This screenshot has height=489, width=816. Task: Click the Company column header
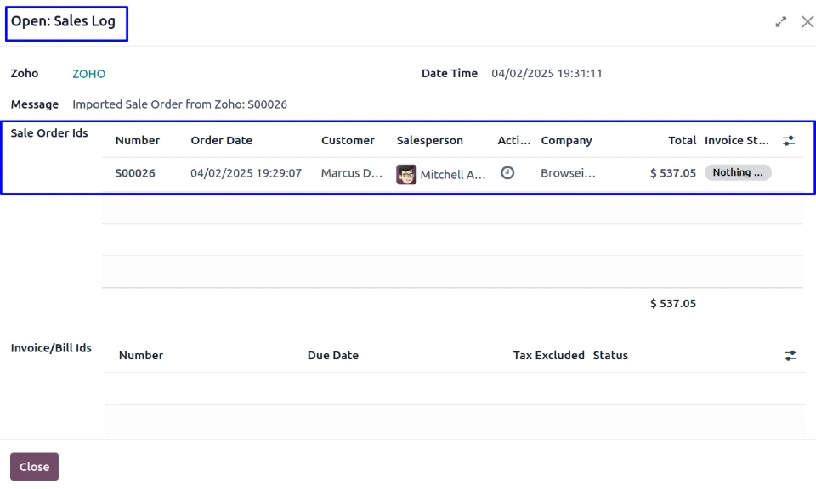[x=566, y=141]
